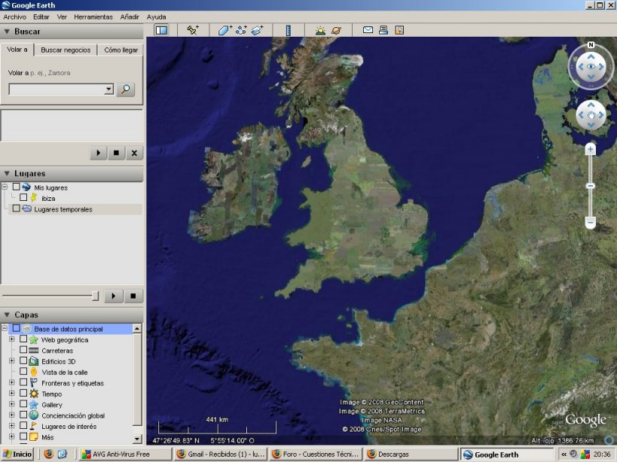Switch to AVG Anti-Virus Free window
The width and height of the screenshot is (617, 462).
tap(126, 454)
